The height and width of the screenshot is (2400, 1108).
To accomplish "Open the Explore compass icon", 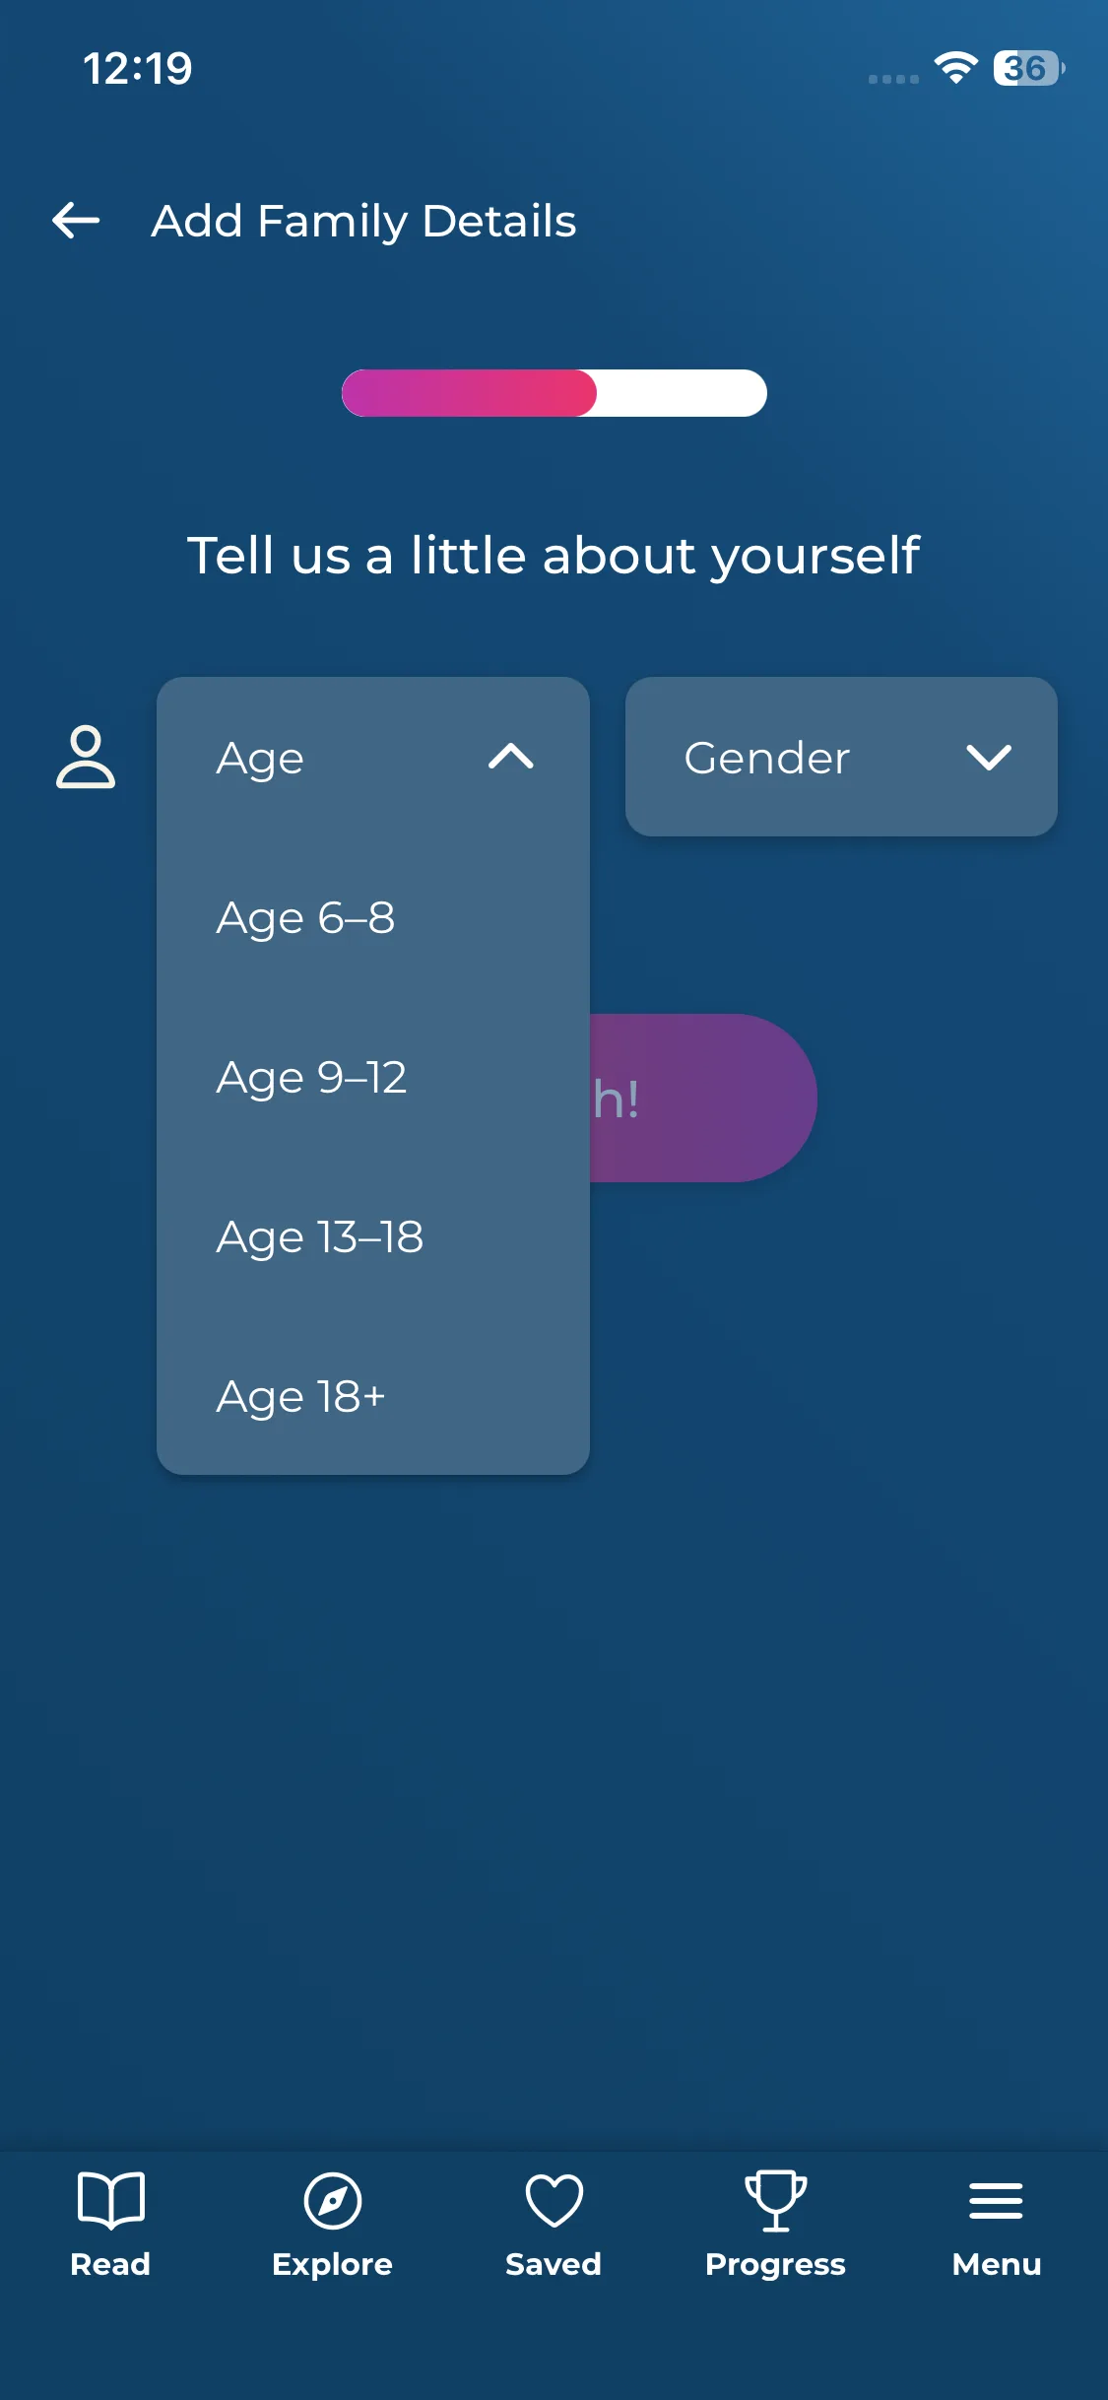I will pyautogui.click(x=332, y=2199).
